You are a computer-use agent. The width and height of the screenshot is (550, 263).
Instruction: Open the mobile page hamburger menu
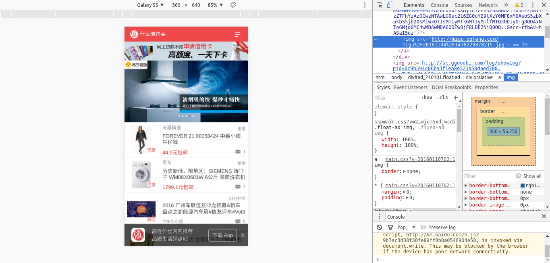pyautogui.click(x=238, y=34)
